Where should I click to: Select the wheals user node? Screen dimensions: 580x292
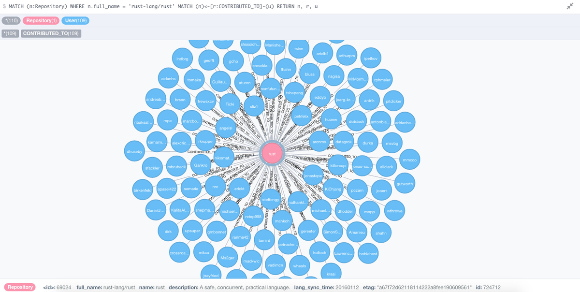click(300, 266)
